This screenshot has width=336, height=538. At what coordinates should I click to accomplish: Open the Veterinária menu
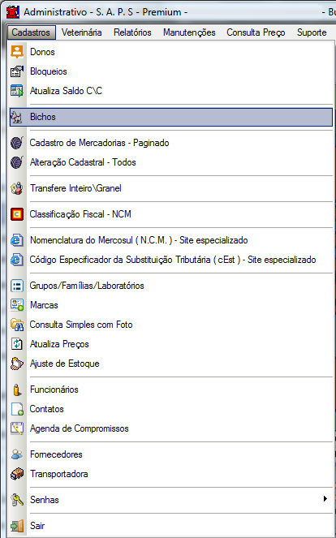[82, 32]
